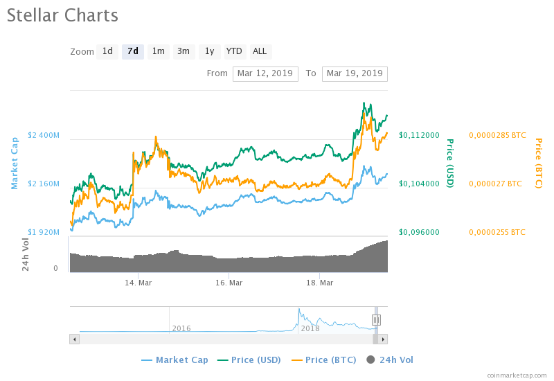The height and width of the screenshot is (381, 554).
Task: Click the Stellar Charts heading
Action: click(x=62, y=15)
